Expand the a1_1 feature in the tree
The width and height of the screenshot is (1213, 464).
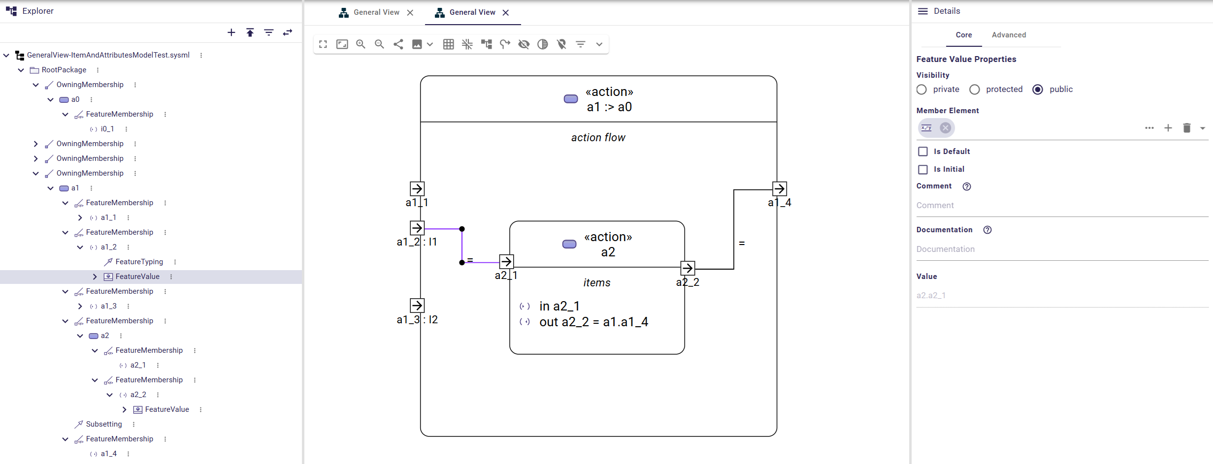[80, 217]
